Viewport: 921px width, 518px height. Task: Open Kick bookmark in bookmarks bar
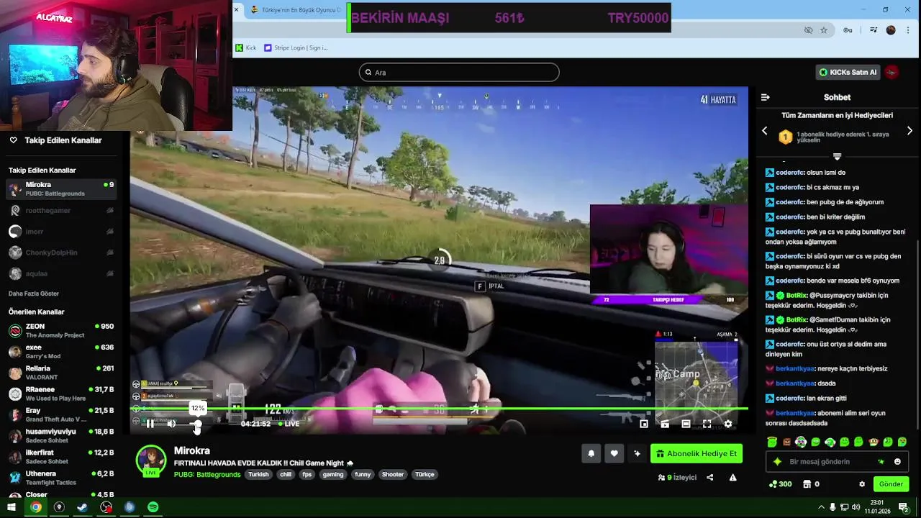(246, 47)
